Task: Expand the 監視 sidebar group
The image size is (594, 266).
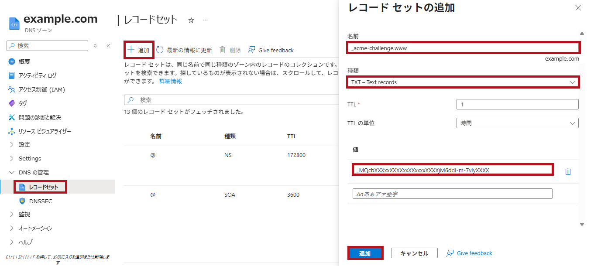Action: 12,214
